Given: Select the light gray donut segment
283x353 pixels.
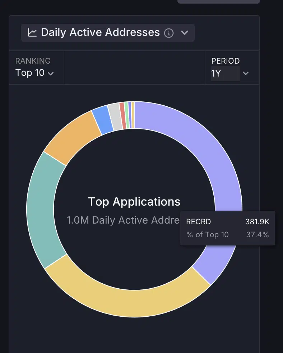Looking at the screenshot, I should click(115, 116).
